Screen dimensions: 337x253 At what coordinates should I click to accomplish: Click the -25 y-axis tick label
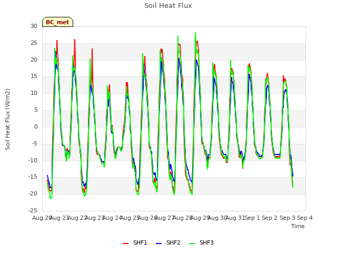(33, 210)
